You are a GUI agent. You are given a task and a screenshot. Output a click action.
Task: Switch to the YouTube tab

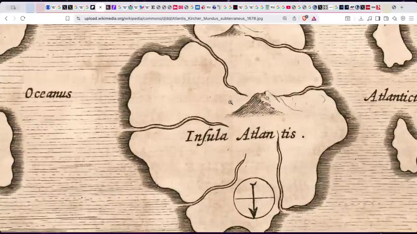pyautogui.click(x=288, y=7)
